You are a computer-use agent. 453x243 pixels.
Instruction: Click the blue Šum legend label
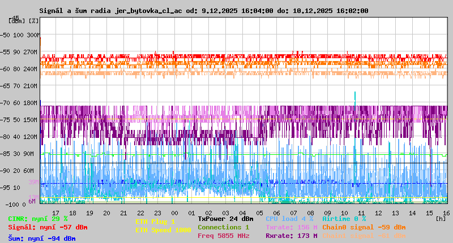tap(42, 238)
